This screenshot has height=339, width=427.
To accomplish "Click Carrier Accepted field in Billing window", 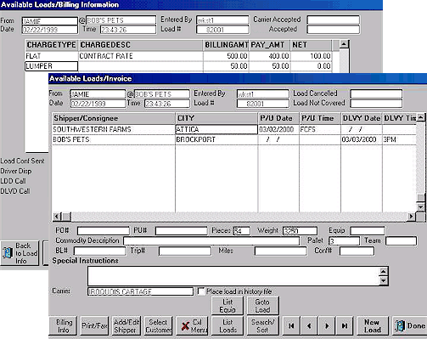I will [x=334, y=20].
